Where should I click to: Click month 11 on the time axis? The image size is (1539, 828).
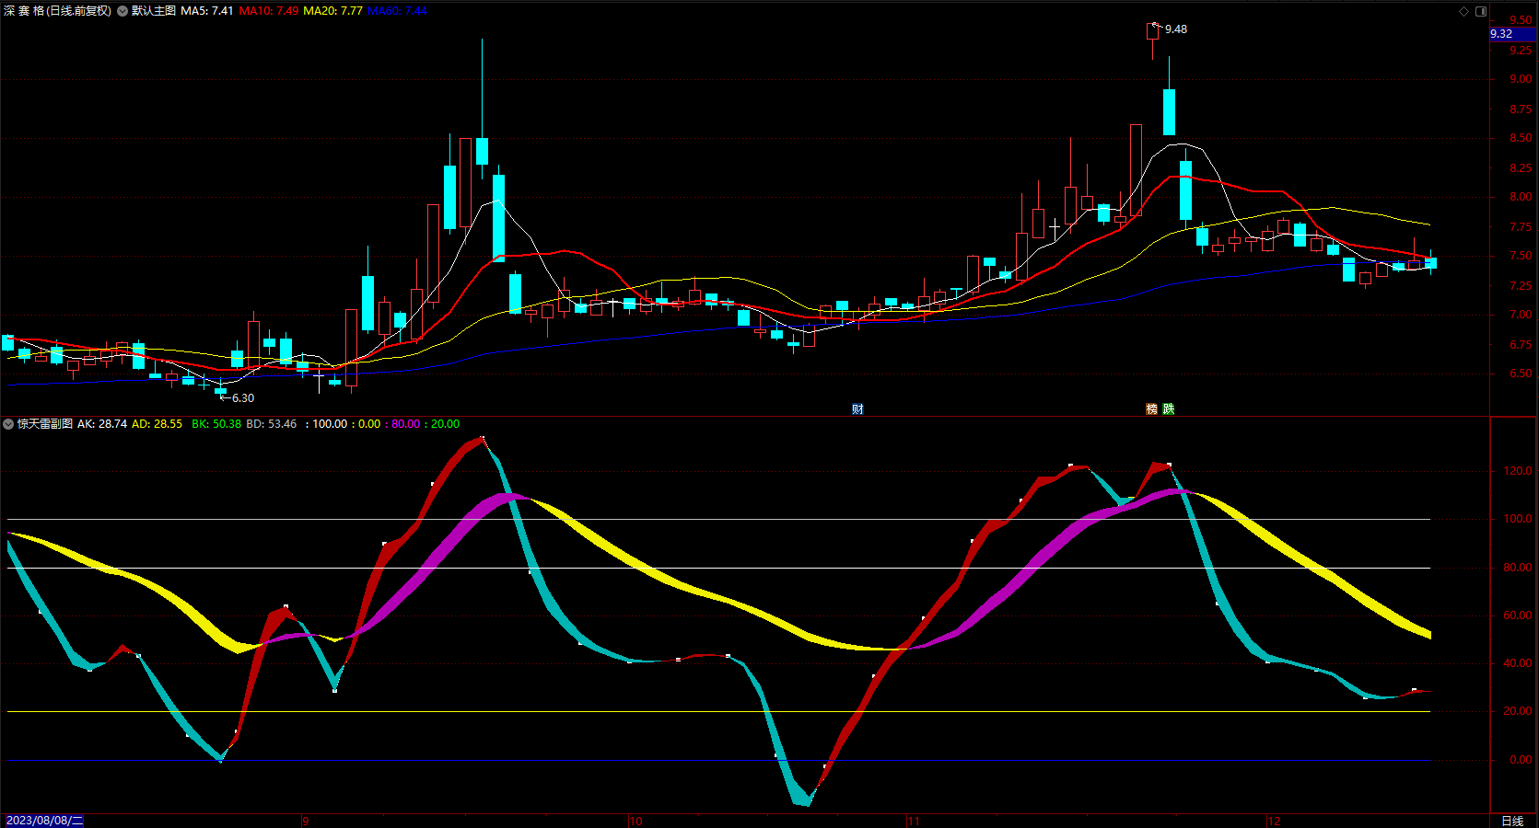click(913, 821)
